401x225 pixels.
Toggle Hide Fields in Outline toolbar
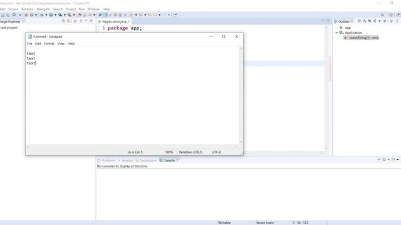click(370, 21)
